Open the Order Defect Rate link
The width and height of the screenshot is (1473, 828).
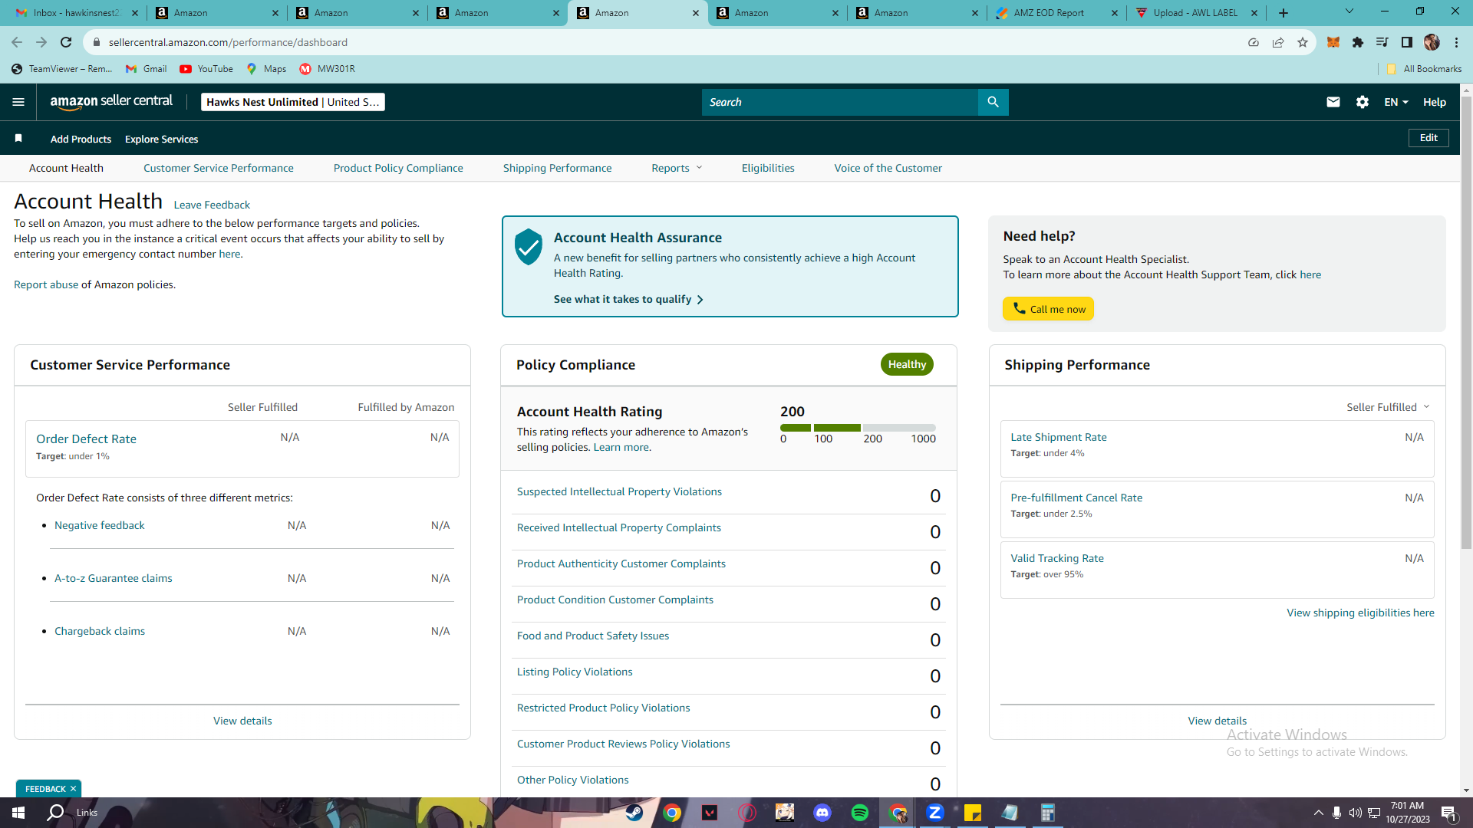pos(86,439)
